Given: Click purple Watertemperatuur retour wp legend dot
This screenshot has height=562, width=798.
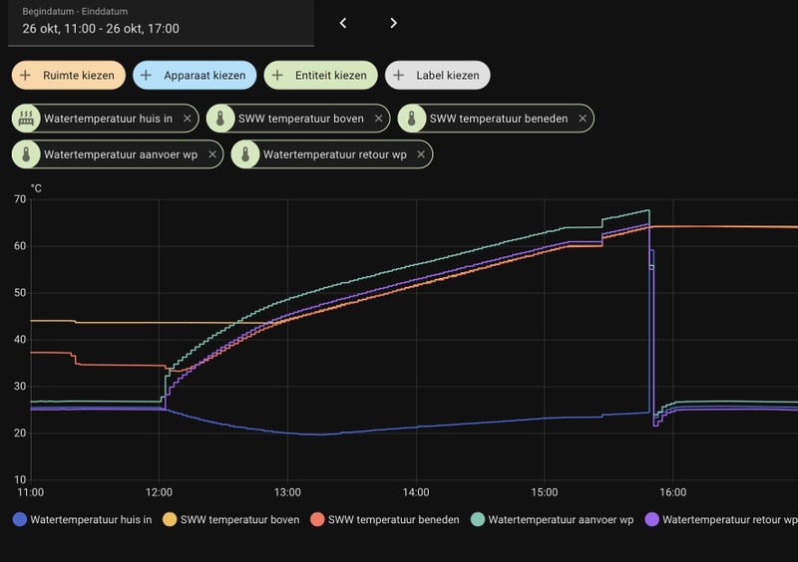Looking at the screenshot, I should coord(652,519).
